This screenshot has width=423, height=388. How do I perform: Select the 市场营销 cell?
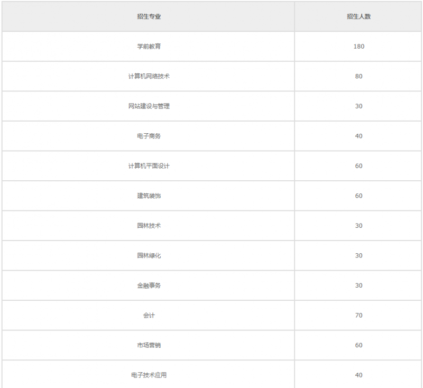pyautogui.click(x=149, y=345)
